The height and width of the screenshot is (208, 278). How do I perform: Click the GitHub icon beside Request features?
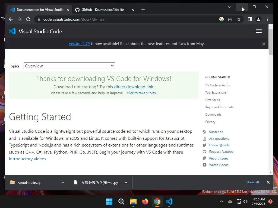204,152
